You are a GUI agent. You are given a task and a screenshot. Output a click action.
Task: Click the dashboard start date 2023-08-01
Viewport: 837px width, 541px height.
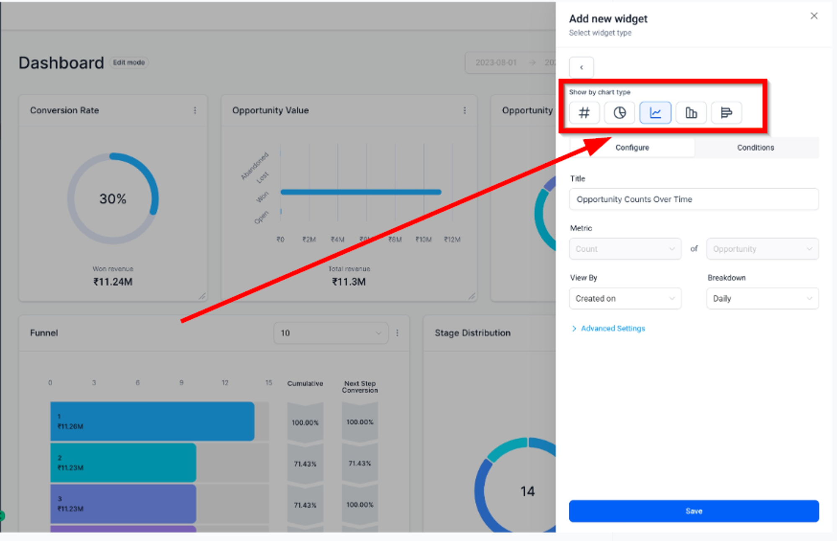tap(496, 62)
